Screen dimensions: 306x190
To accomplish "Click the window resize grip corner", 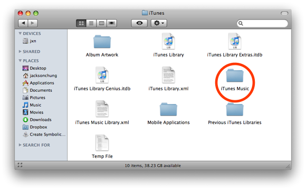I will pos(288,166).
